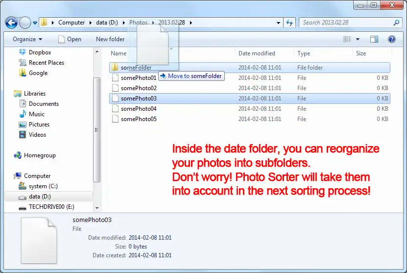
Task: Click the navigation pane scroll down arrow
Action: (x=97, y=208)
